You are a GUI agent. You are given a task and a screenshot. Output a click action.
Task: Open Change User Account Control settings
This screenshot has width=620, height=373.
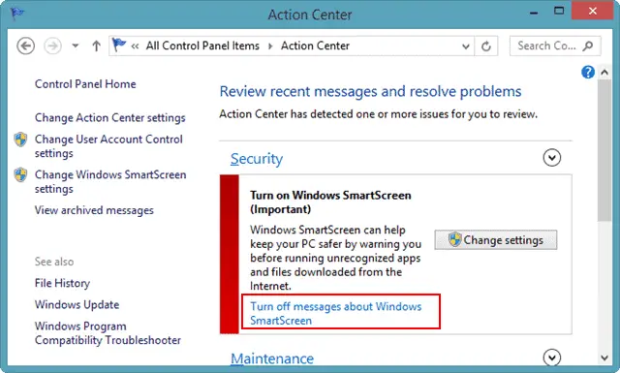pos(108,146)
